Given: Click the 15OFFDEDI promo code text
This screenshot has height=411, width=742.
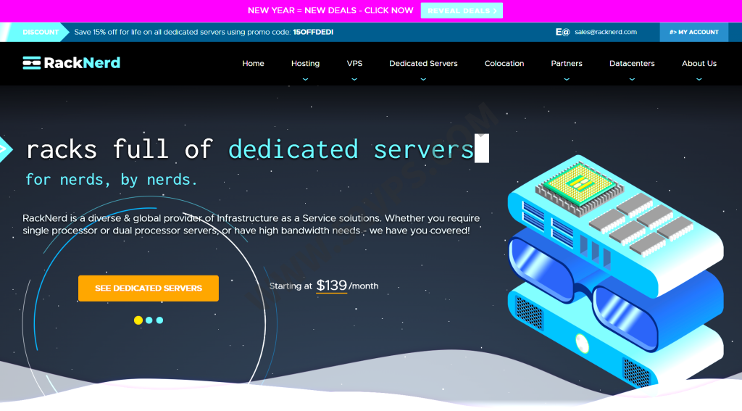Looking at the screenshot, I should (x=313, y=32).
